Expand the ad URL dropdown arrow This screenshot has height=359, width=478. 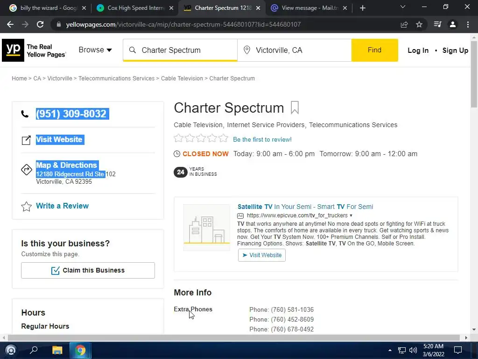(x=351, y=215)
